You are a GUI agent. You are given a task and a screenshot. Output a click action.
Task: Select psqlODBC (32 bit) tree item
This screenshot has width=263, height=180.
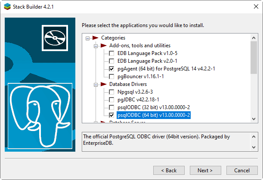(x=153, y=107)
